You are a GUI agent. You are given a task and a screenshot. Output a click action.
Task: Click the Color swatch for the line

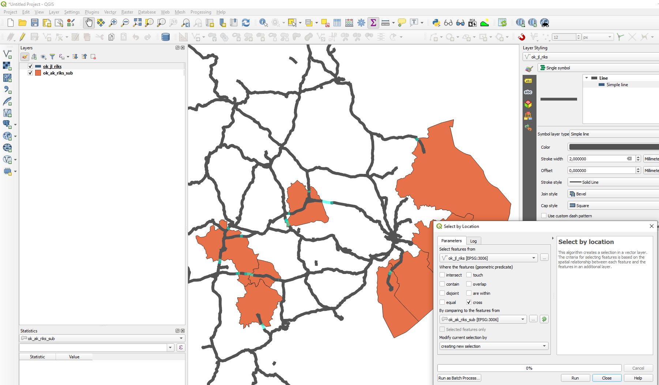pyautogui.click(x=613, y=147)
